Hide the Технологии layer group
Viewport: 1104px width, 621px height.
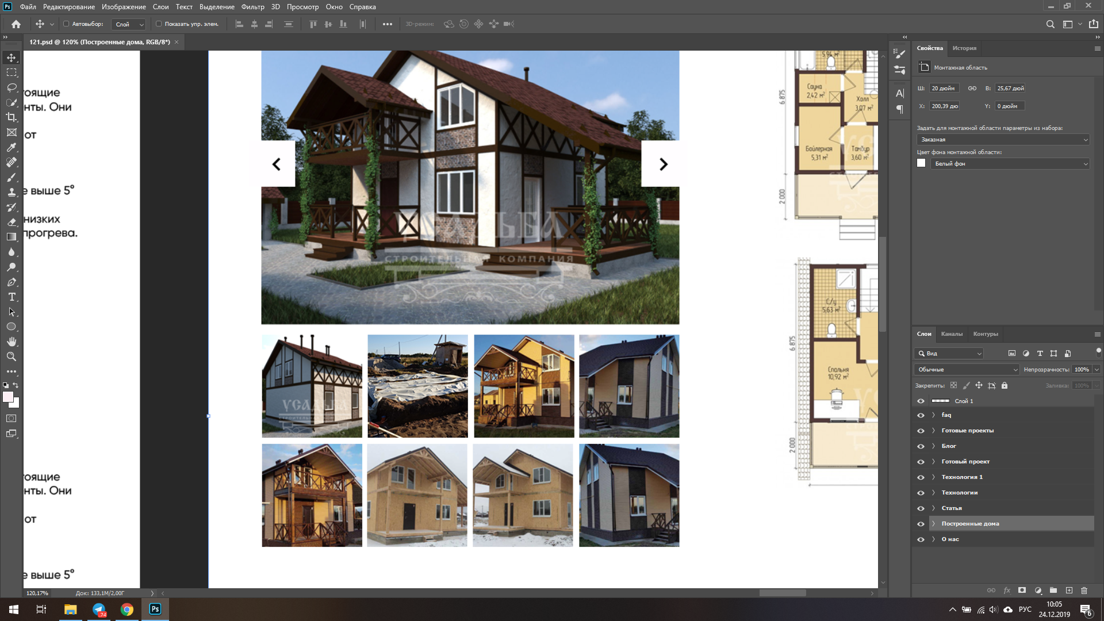(921, 493)
